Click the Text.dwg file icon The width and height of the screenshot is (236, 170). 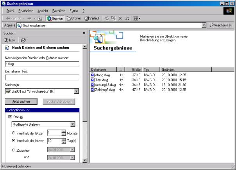coord(93,80)
